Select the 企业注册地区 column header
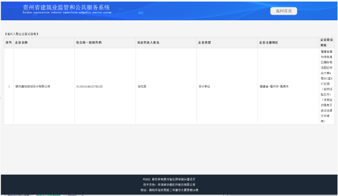This screenshot has height=196, width=338. [x=288, y=43]
